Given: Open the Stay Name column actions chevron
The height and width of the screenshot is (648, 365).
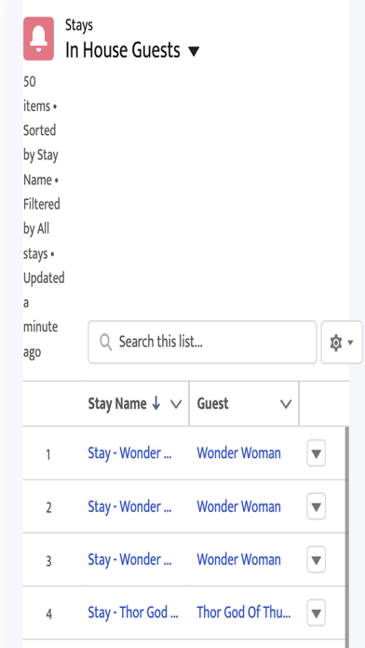Looking at the screenshot, I should click(x=176, y=404).
